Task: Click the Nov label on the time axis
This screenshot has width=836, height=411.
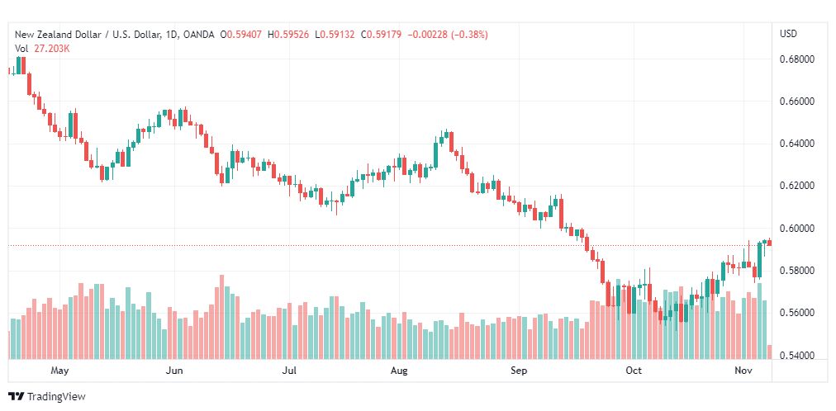Action: pyautogui.click(x=743, y=371)
